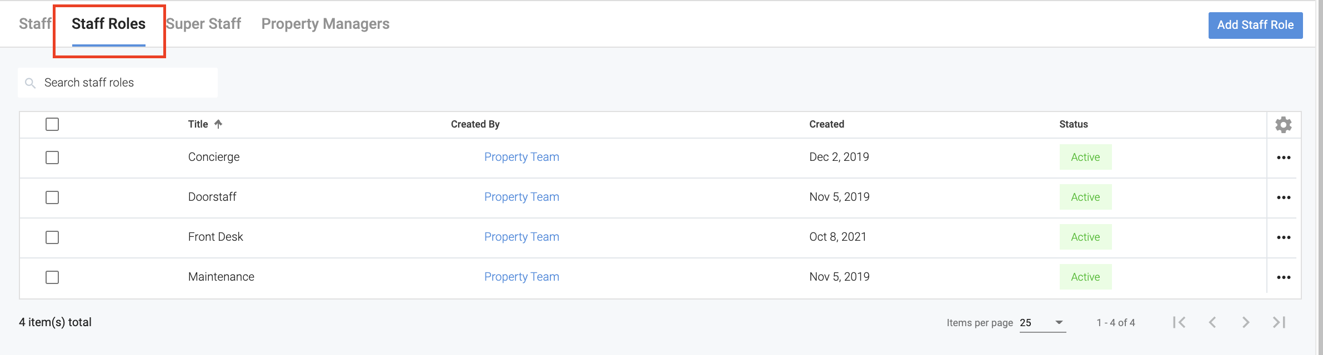Click the Add Staff Role button
Screen dimensions: 1323x355
coord(1255,25)
